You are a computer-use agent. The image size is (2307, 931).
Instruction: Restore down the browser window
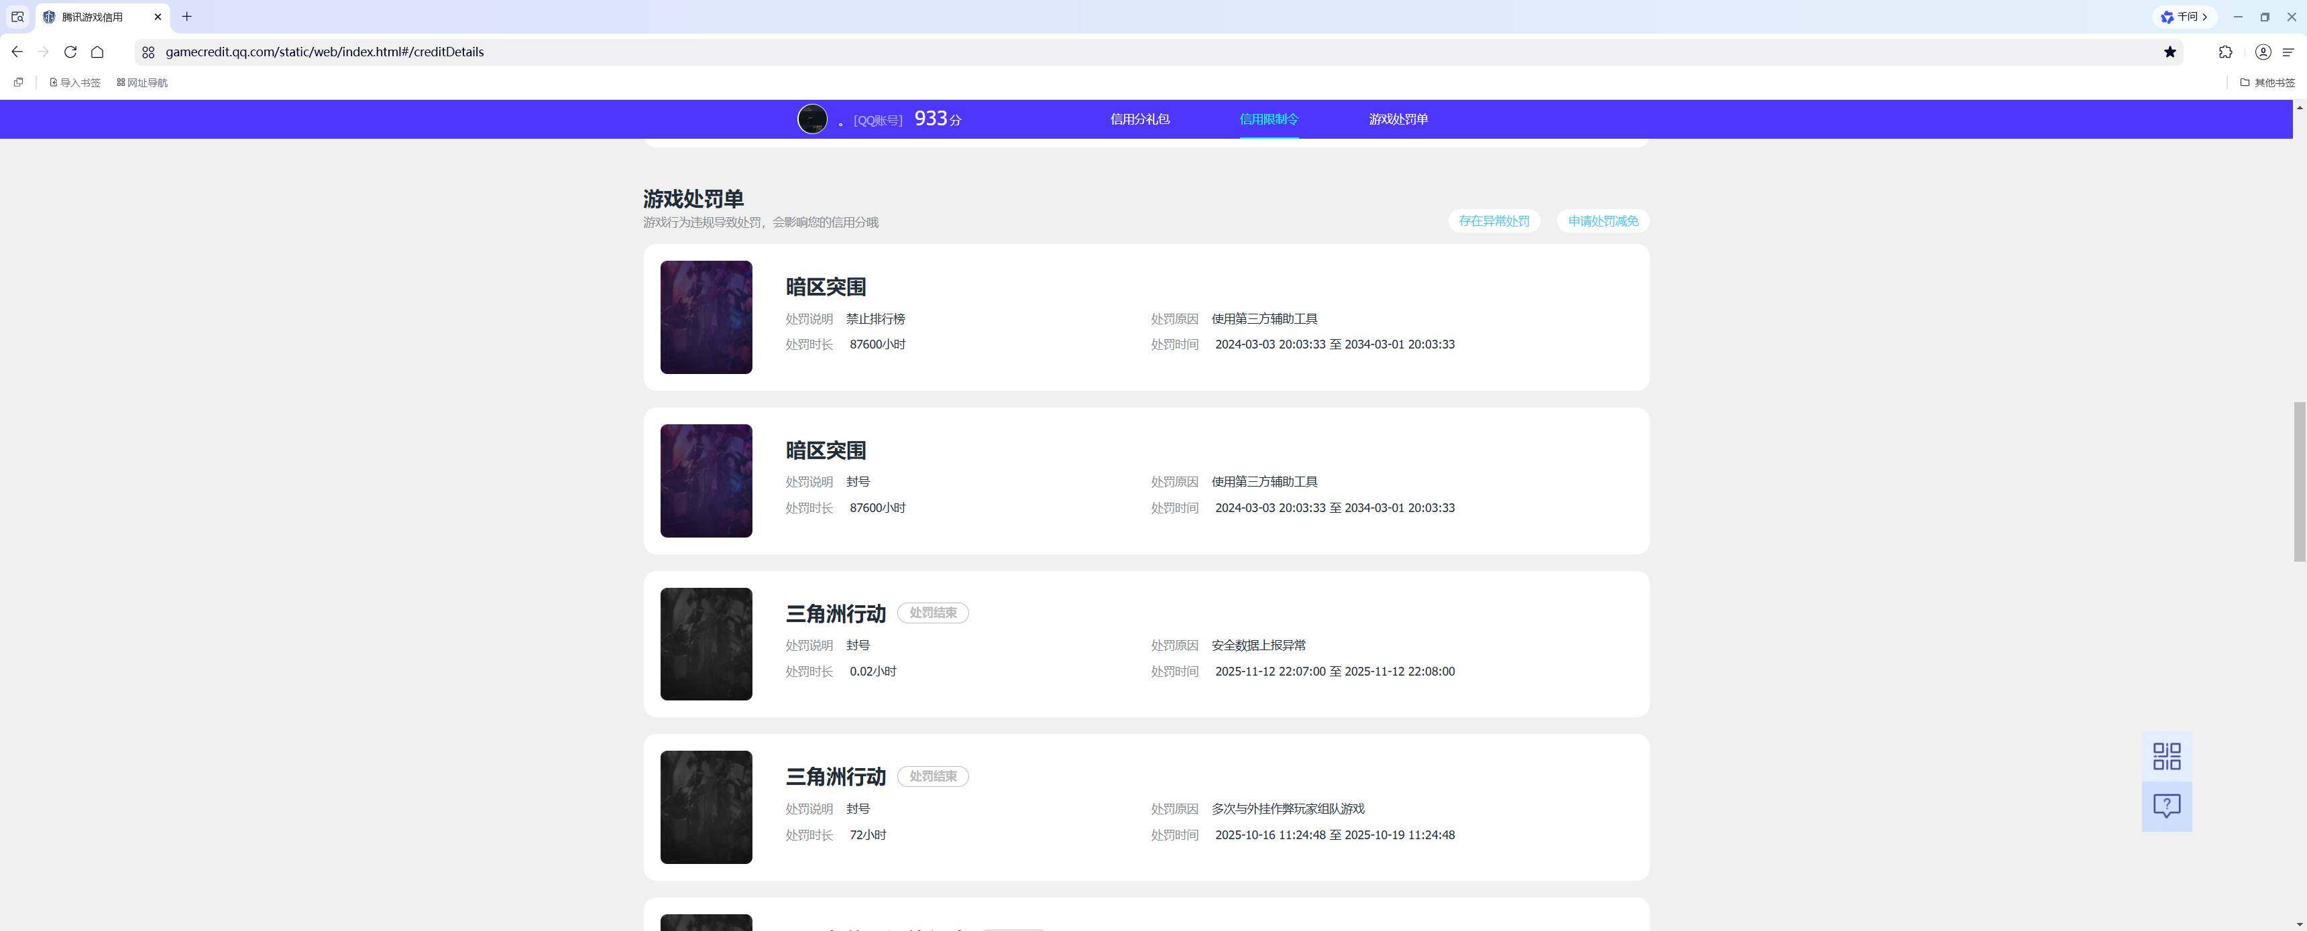click(x=2265, y=16)
